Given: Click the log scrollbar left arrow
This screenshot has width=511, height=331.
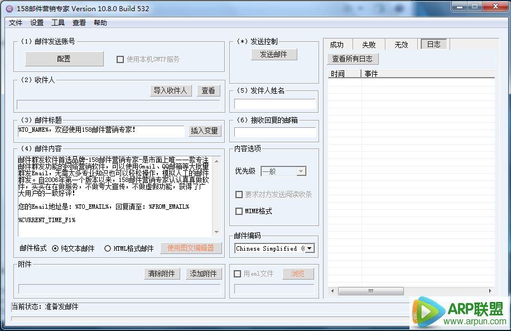Looking at the screenshot, I should pyautogui.click(x=332, y=291).
